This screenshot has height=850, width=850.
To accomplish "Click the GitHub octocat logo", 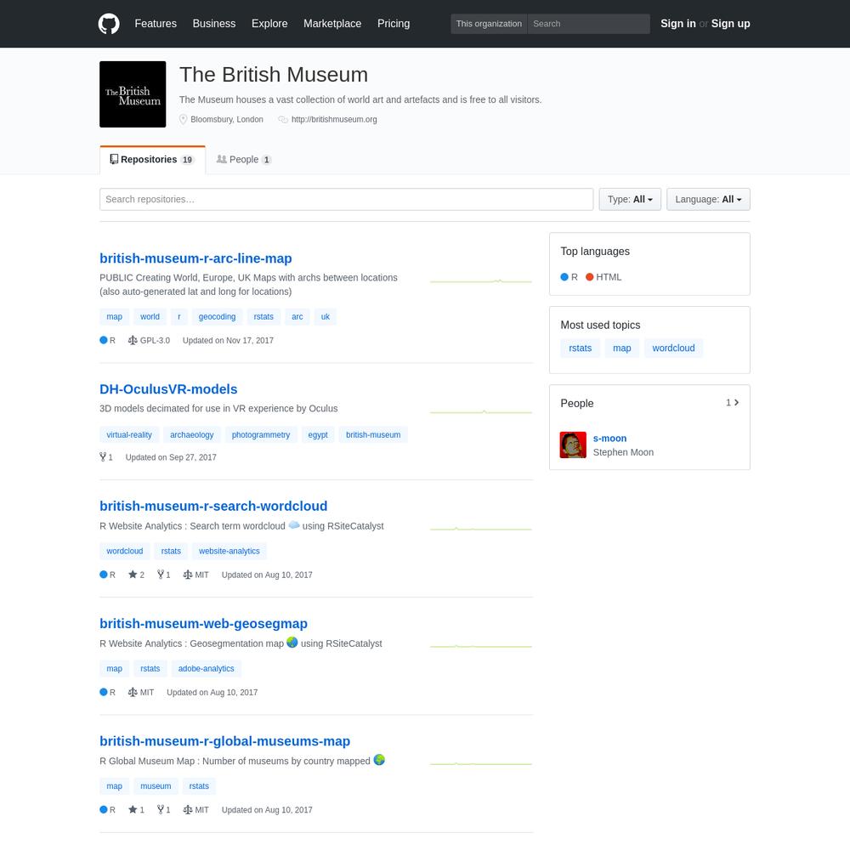I will (109, 24).
